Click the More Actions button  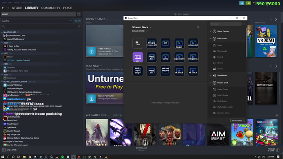tap(237, 121)
